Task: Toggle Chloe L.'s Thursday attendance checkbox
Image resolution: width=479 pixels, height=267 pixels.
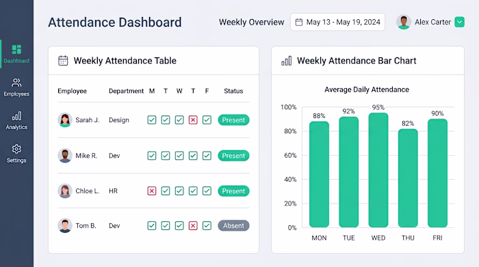Action: [193, 191]
